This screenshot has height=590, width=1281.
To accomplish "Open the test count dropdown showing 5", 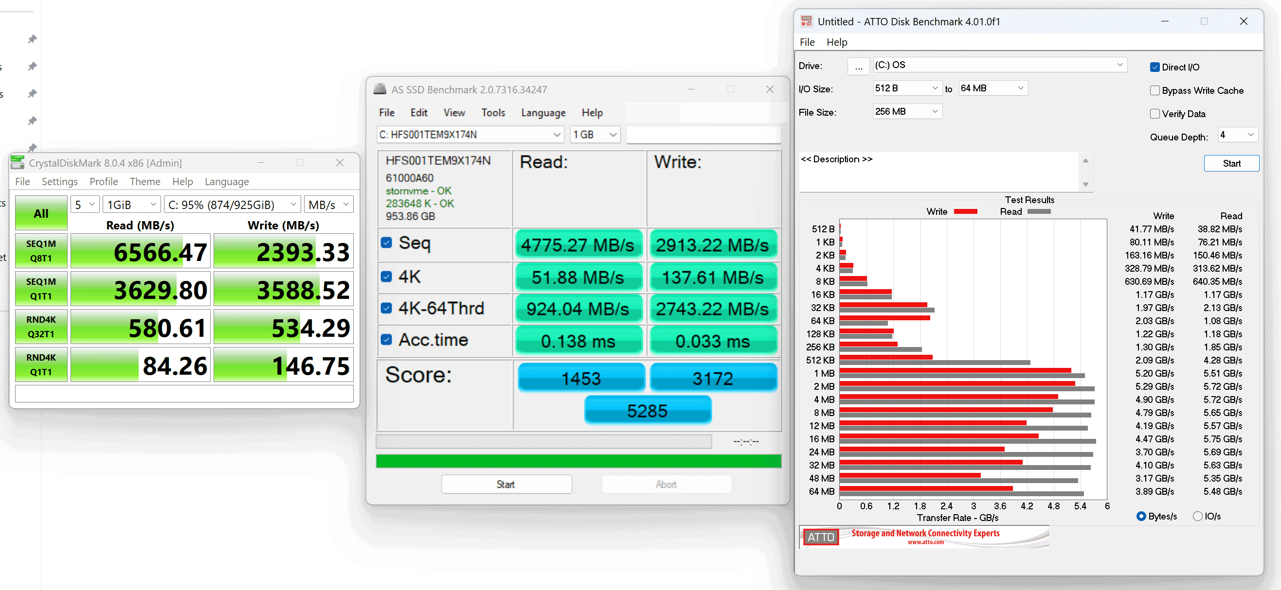I will click(x=85, y=205).
